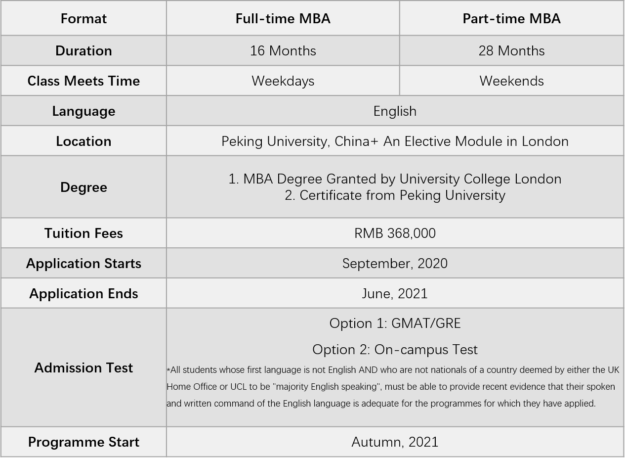Click the Format header cell
Screen dimensions: 625x459
tap(83, 19)
